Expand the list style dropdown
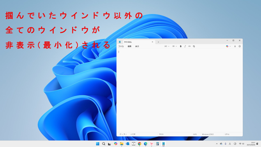The width and height of the screenshot is (261, 147). point(174,46)
